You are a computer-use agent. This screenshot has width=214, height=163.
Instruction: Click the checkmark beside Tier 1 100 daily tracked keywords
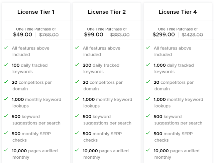(x=6, y=65)
